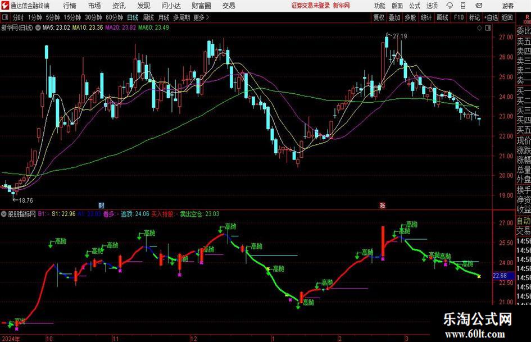This screenshot has width=531, height=342.
Task: Click the Tongdaxin red logo icon
Action: coord(4,6)
